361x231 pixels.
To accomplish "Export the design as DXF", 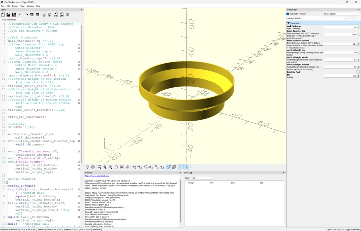I will [61, 15].
